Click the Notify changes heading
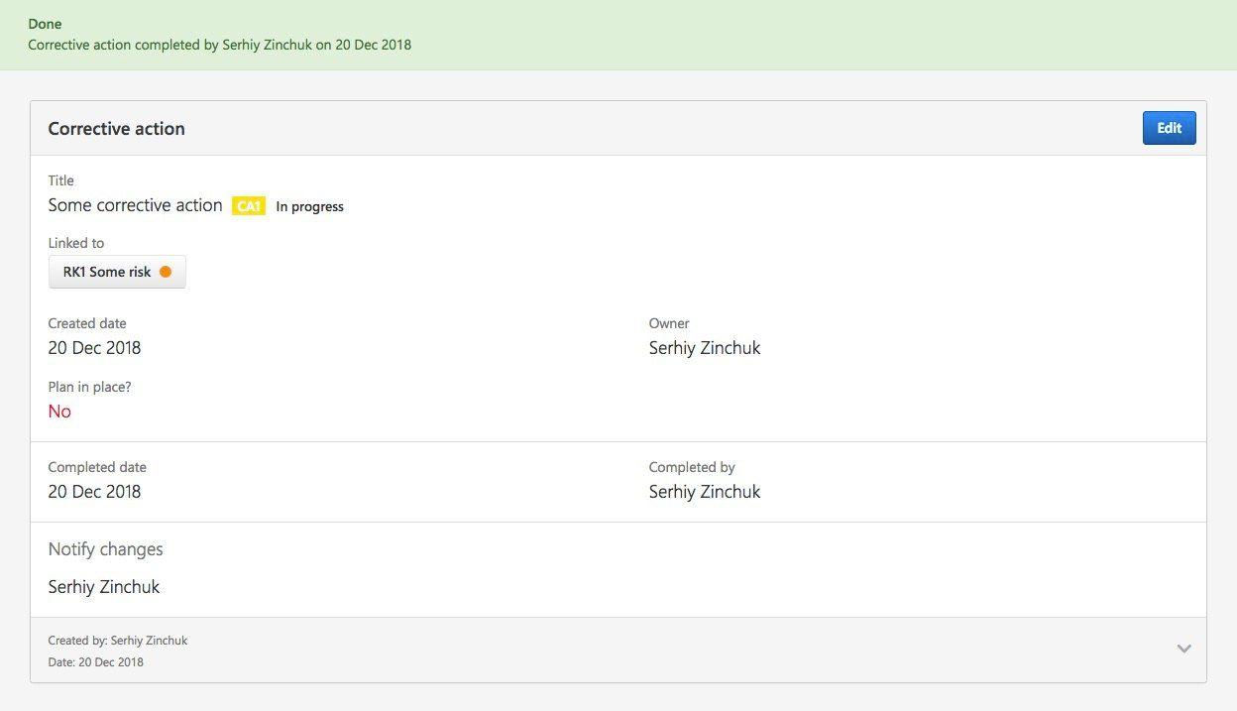 pos(106,549)
